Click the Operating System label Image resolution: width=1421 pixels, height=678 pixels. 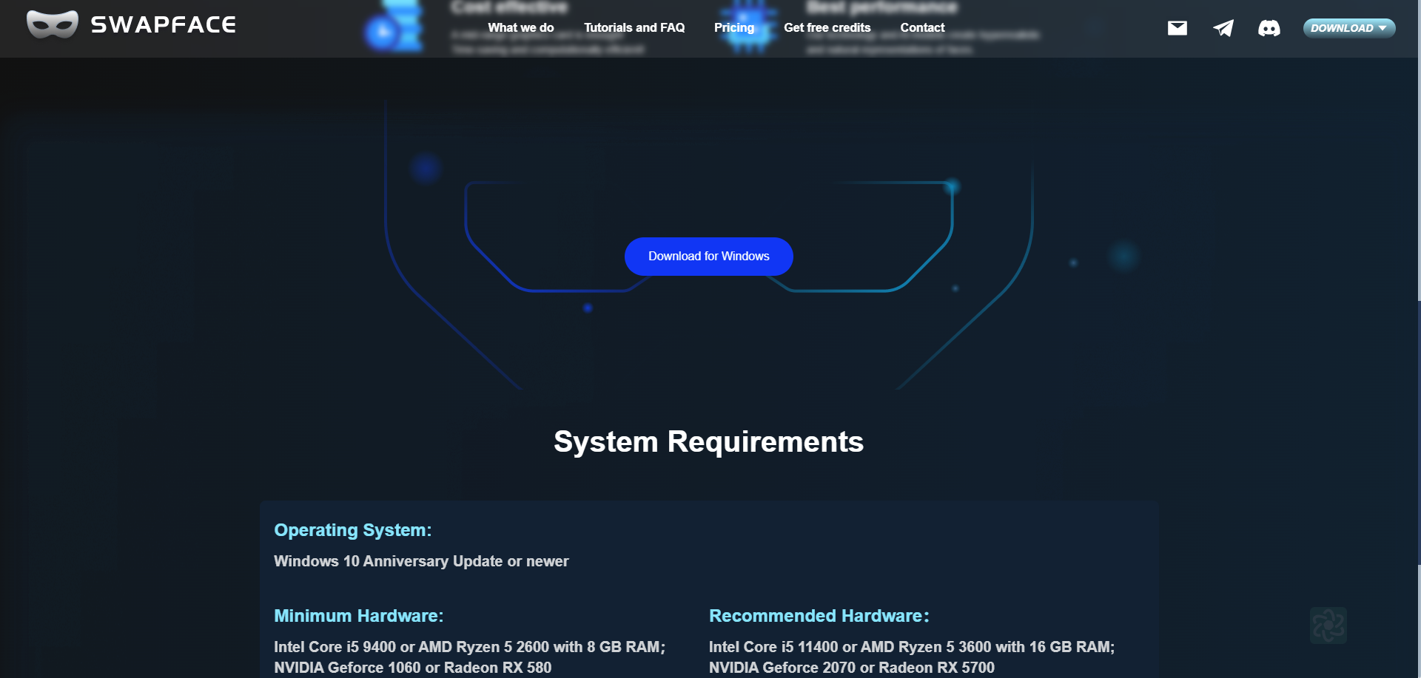(352, 530)
